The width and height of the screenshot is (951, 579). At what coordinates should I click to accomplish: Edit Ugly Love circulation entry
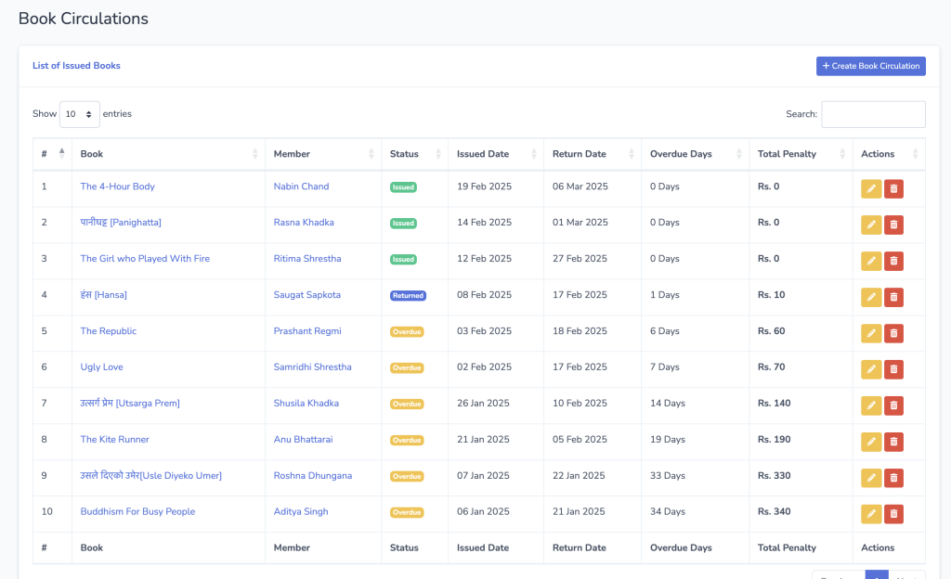[x=871, y=369]
